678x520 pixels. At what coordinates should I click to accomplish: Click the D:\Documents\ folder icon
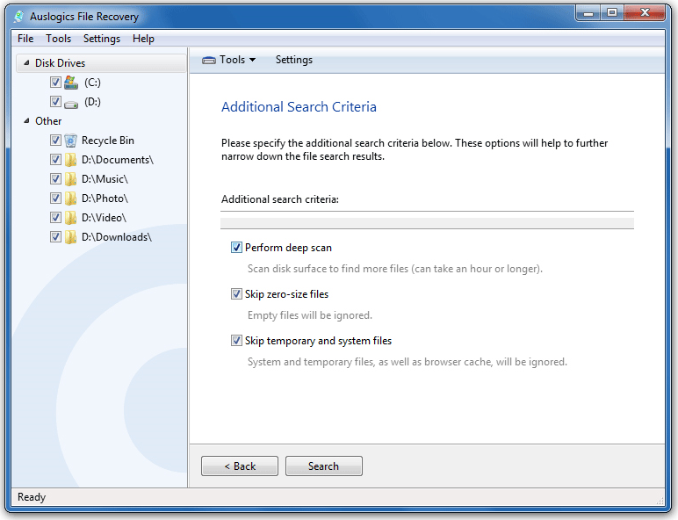(x=71, y=160)
